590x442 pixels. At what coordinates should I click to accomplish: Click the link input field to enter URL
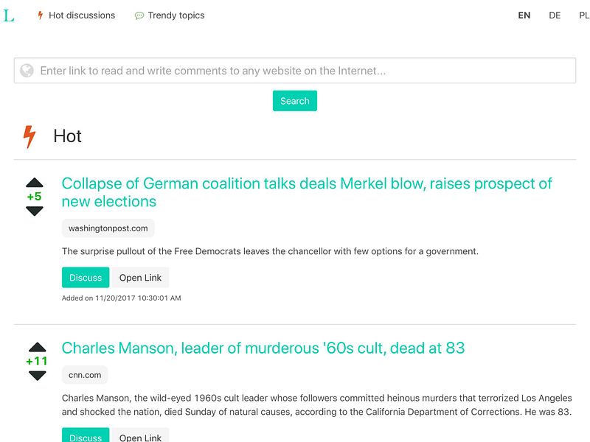tap(295, 70)
